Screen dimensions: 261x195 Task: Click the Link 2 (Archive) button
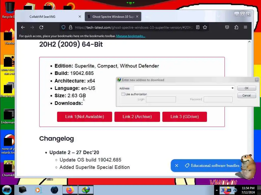coord(137,117)
